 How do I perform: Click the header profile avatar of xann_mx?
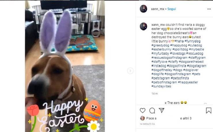click(143, 9)
